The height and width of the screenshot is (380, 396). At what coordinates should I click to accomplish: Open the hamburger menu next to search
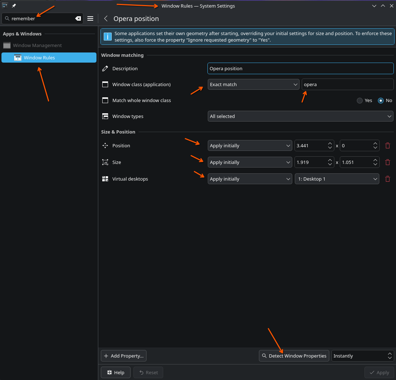point(90,19)
